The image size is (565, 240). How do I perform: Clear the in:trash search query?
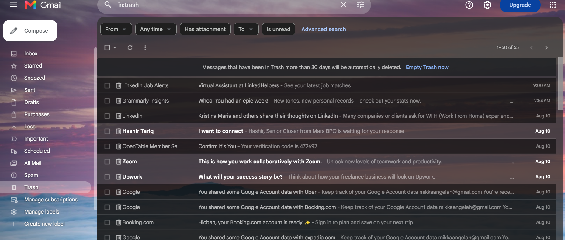[344, 5]
